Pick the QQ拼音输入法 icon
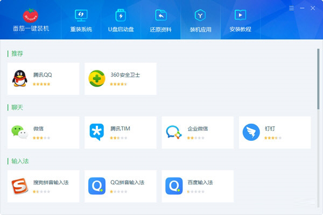 click(x=97, y=186)
